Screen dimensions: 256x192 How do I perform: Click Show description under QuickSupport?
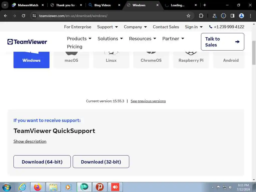(x=30, y=141)
